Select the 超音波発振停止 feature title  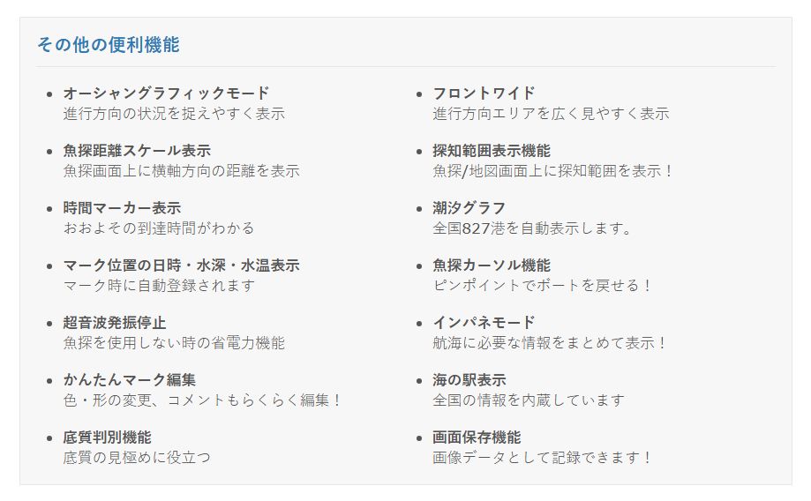click(115, 323)
